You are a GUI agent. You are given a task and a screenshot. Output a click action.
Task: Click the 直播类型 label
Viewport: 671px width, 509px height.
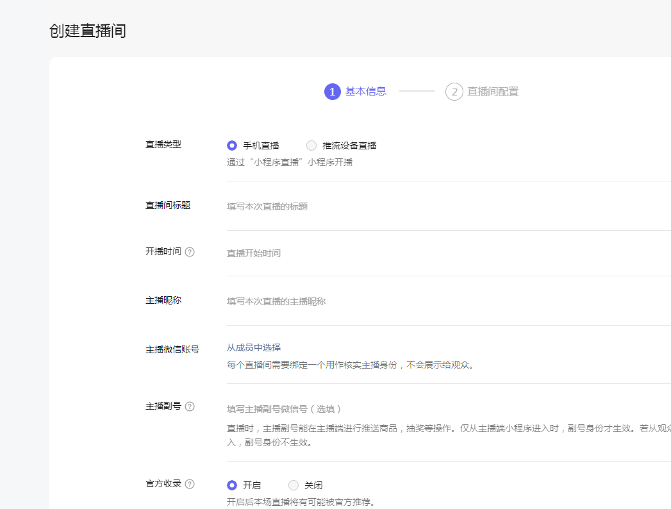[x=163, y=145]
